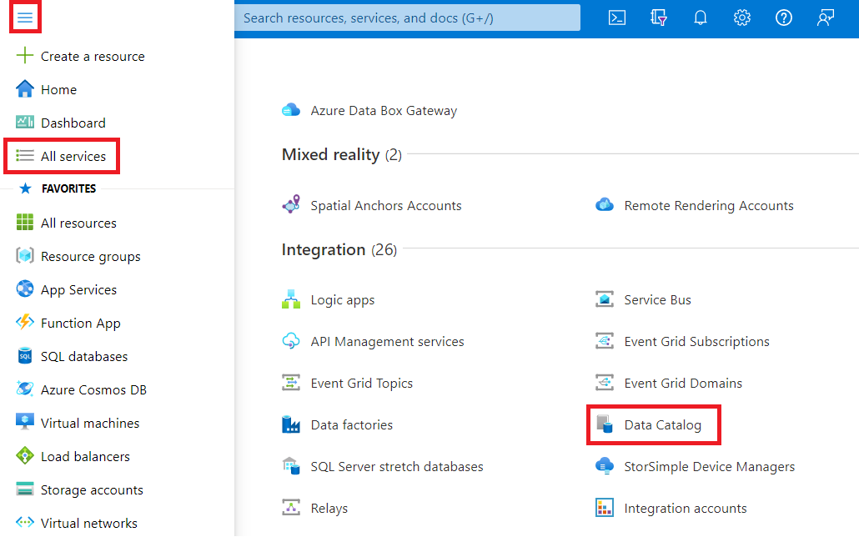The height and width of the screenshot is (537, 859).
Task: Select the Logic apps service icon
Action: (x=290, y=299)
